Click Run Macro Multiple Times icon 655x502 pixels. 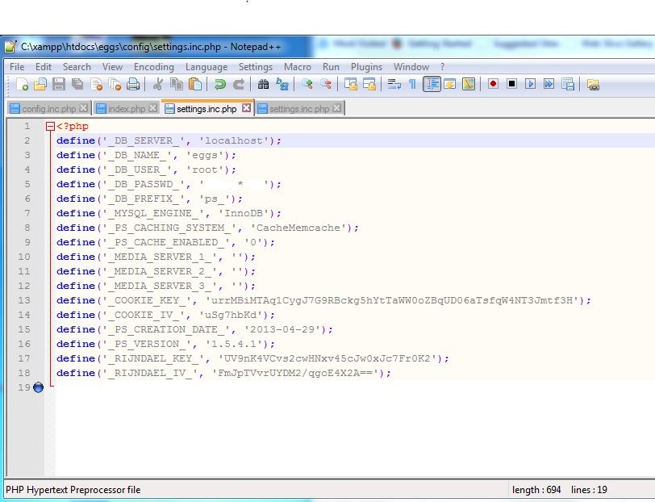click(x=549, y=84)
